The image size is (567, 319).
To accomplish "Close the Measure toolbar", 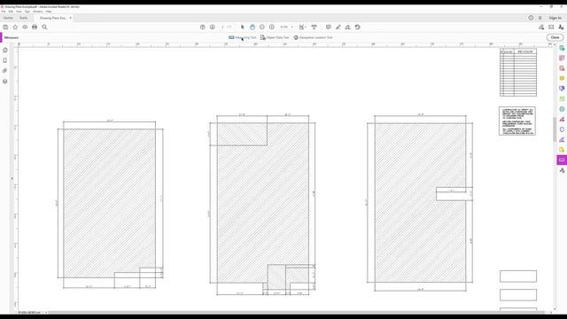I will coord(555,37).
